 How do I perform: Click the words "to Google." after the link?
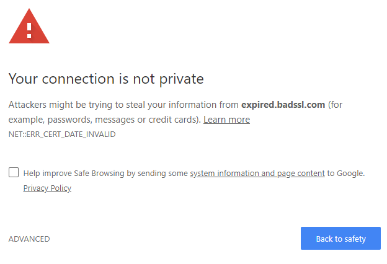click(346, 174)
